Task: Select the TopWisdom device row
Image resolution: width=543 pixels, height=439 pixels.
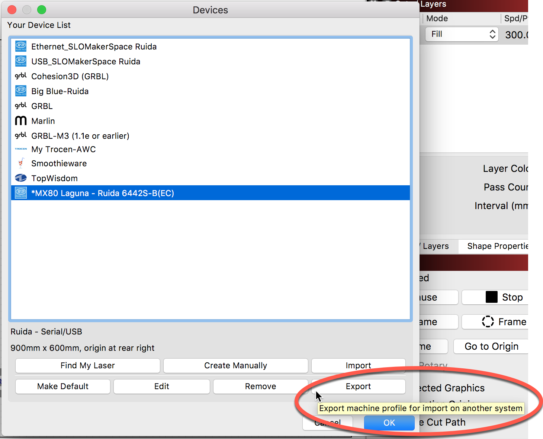Action: (x=211, y=178)
